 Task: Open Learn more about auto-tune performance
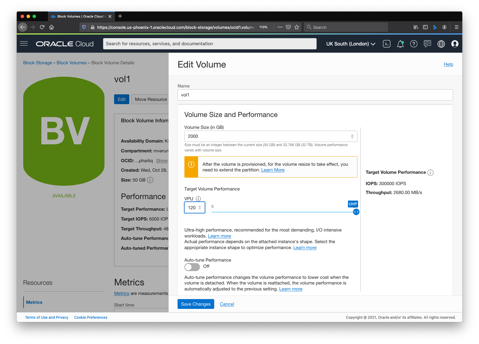click(x=291, y=289)
